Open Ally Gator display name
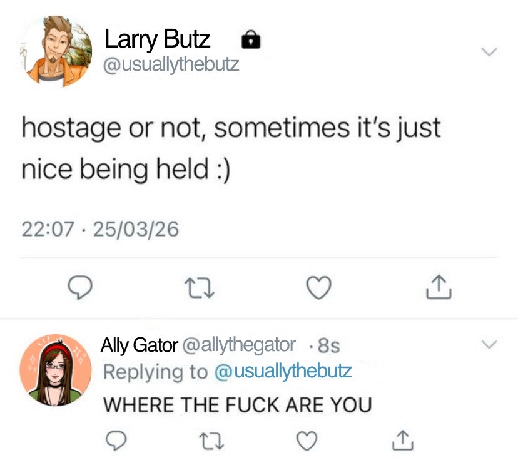Viewport: 518px width, 465px height. tap(140, 345)
